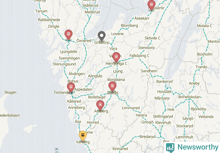Click the red train marker at Assberg
This screenshot has width=220, height=153.
point(100,105)
